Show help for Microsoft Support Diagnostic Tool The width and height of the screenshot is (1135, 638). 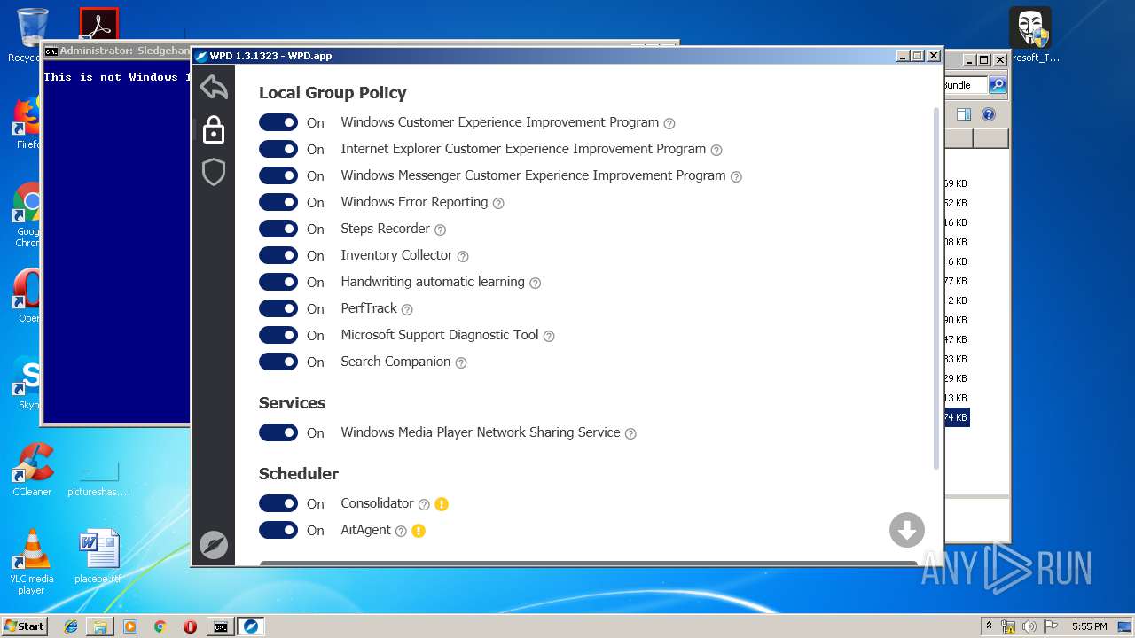click(549, 336)
